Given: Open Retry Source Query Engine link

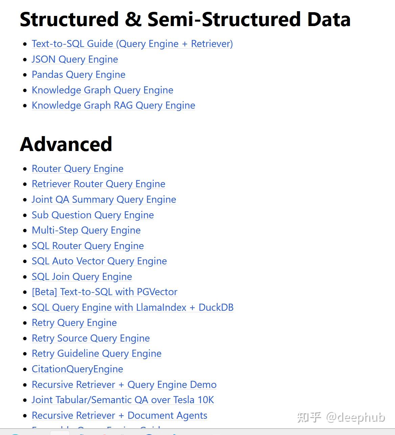Looking at the screenshot, I should (91, 338).
